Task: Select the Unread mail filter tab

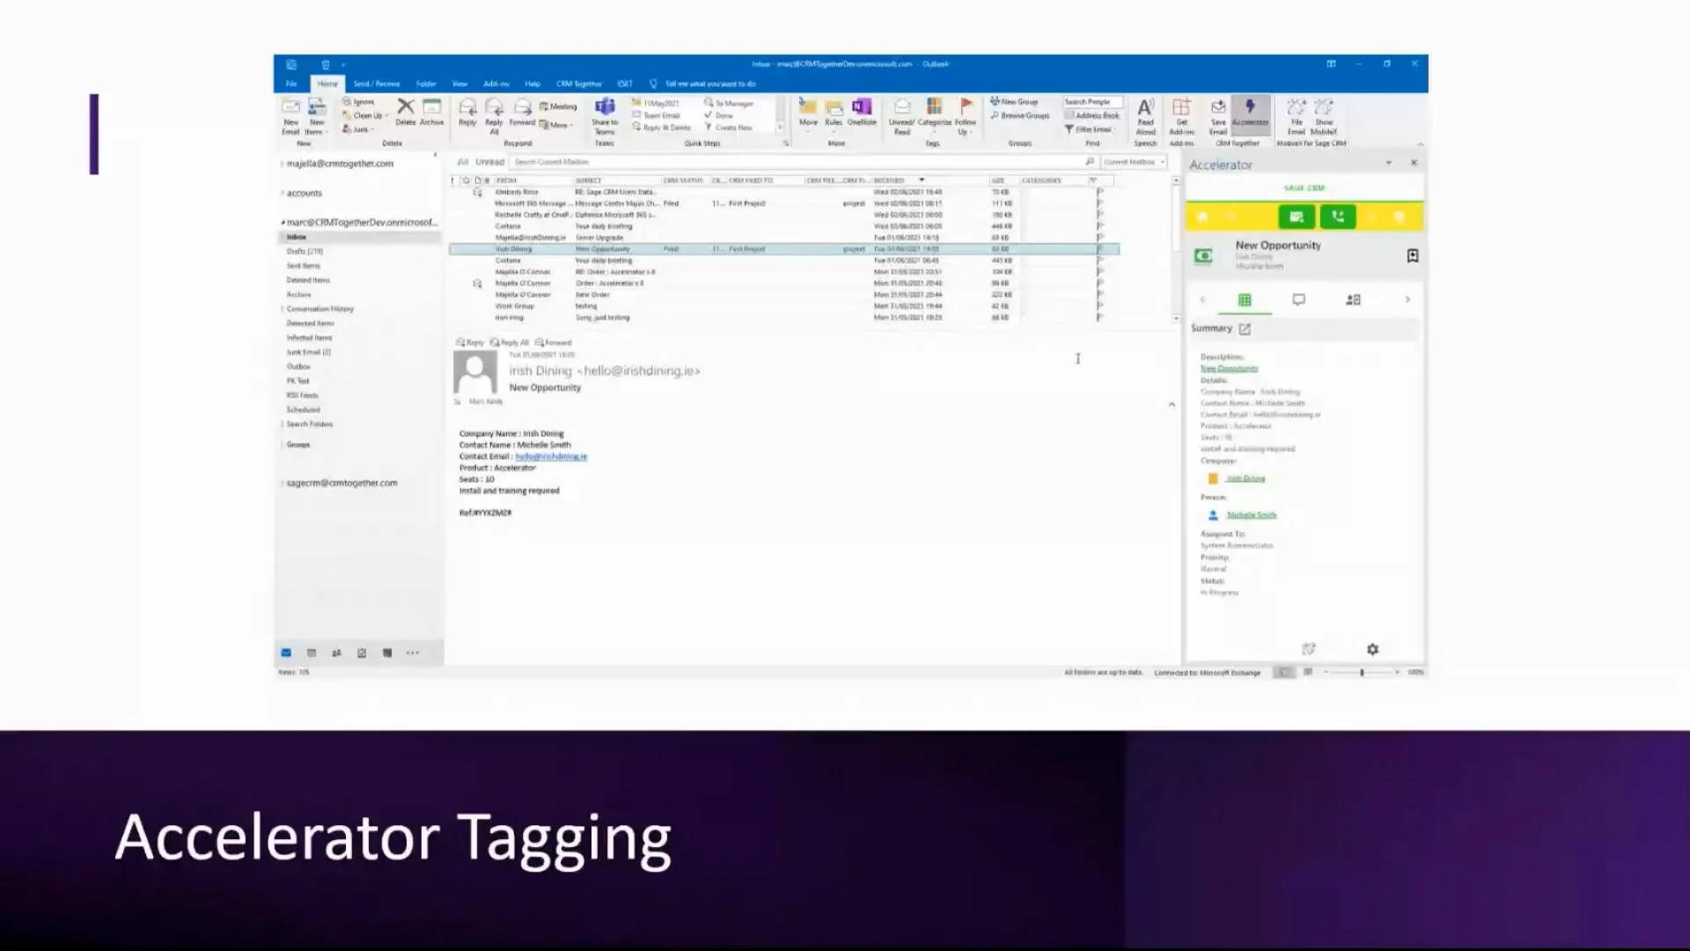Action: point(489,162)
